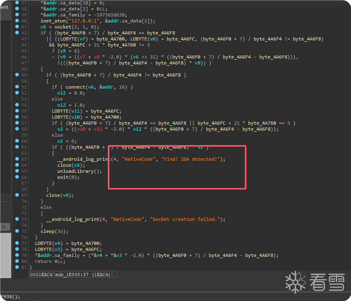The width and height of the screenshot is (351, 301).
Task: Click the blue dot beside line 54
Action: [x=17, y=105]
